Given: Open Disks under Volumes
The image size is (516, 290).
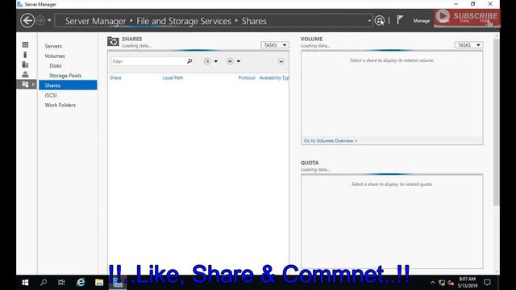Looking at the screenshot, I should pos(56,66).
